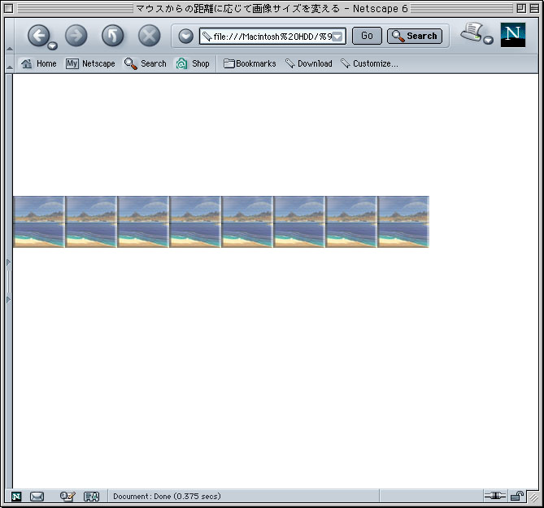The height and width of the screenshot is (508, 544).
Task: Toggle the sidebar using the left edge handle
Action: 9,281
